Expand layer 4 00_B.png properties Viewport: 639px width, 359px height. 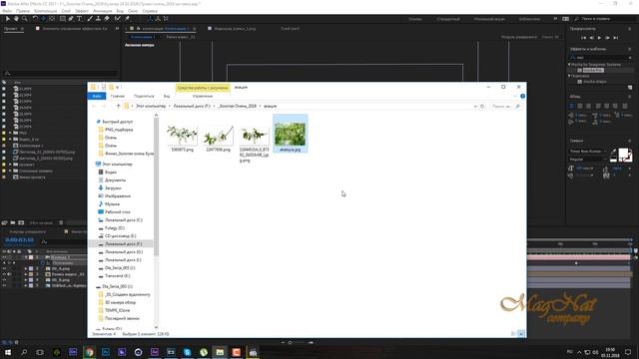26,280
